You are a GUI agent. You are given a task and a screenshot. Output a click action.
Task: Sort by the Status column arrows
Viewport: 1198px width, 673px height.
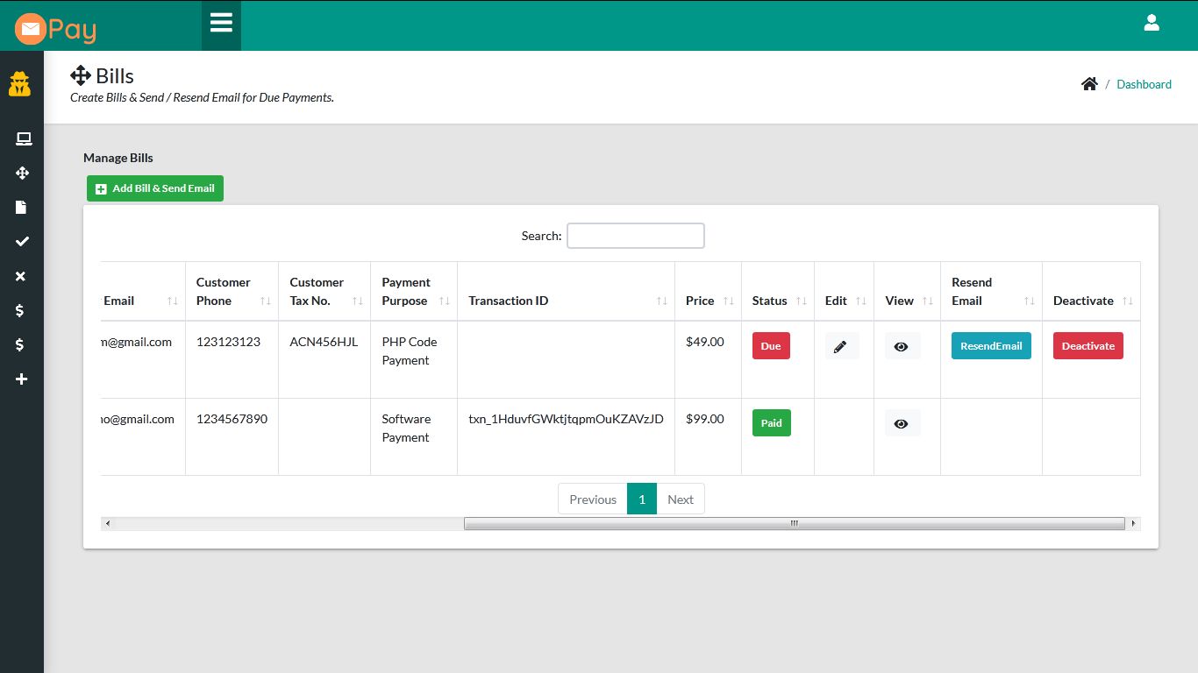(x=799, y=301)
